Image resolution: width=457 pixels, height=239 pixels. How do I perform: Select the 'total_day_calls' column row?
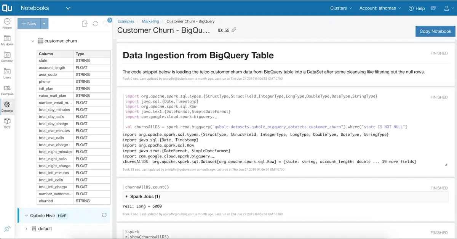[74, 117]
